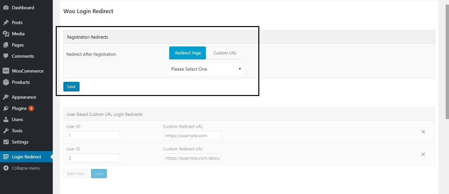Click the first Custom Redirect URL field
Image resolution: width=449 pixels, height=194 pixels.
pyautogui.click(x=192, y=135)
